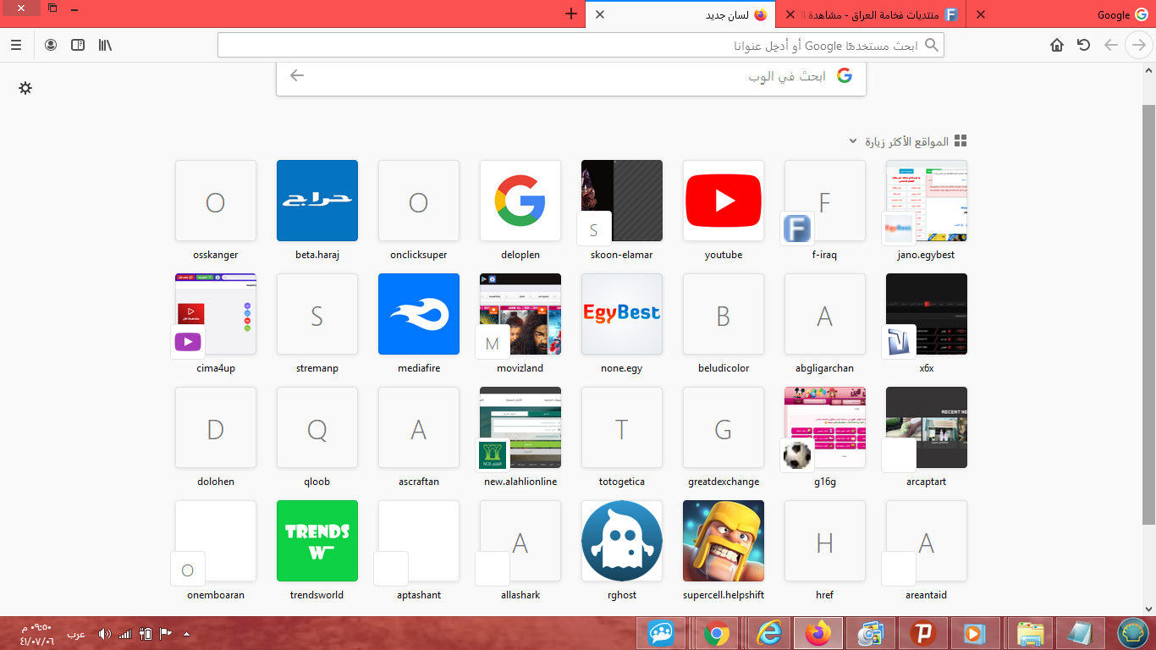Open the f-iraq site tile
This screenshot has width=1156, height=650.
point(825,201)
